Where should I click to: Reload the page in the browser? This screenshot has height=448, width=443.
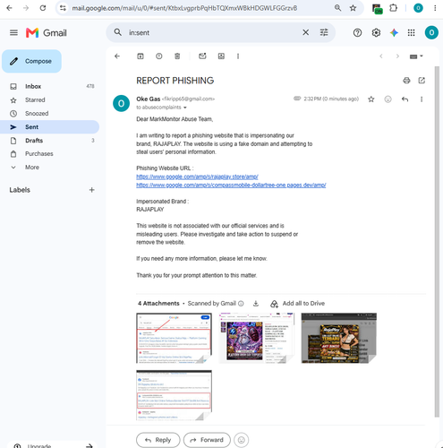pos(43,8)
